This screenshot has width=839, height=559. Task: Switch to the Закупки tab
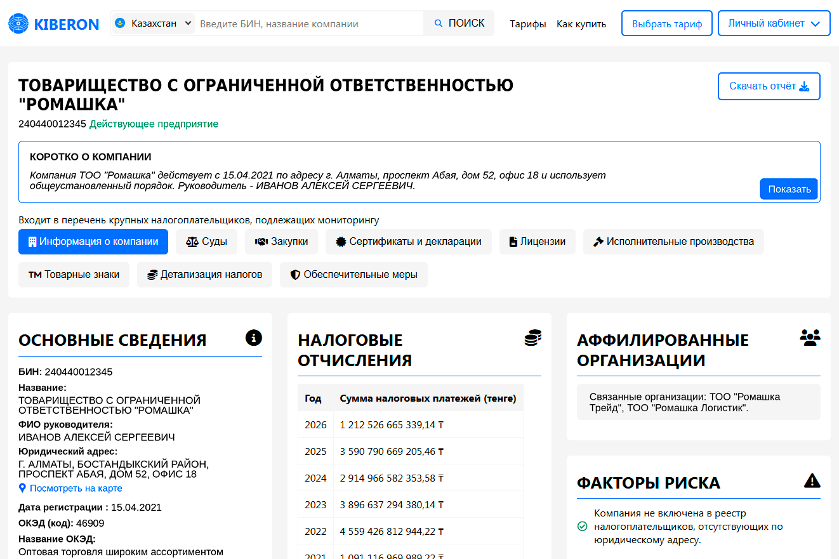[x=281, y=242]
